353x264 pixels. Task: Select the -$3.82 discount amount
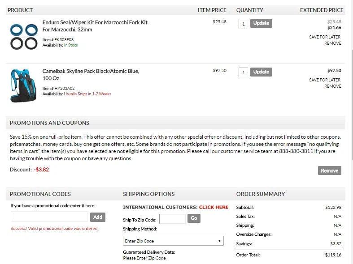pos(41,170)
